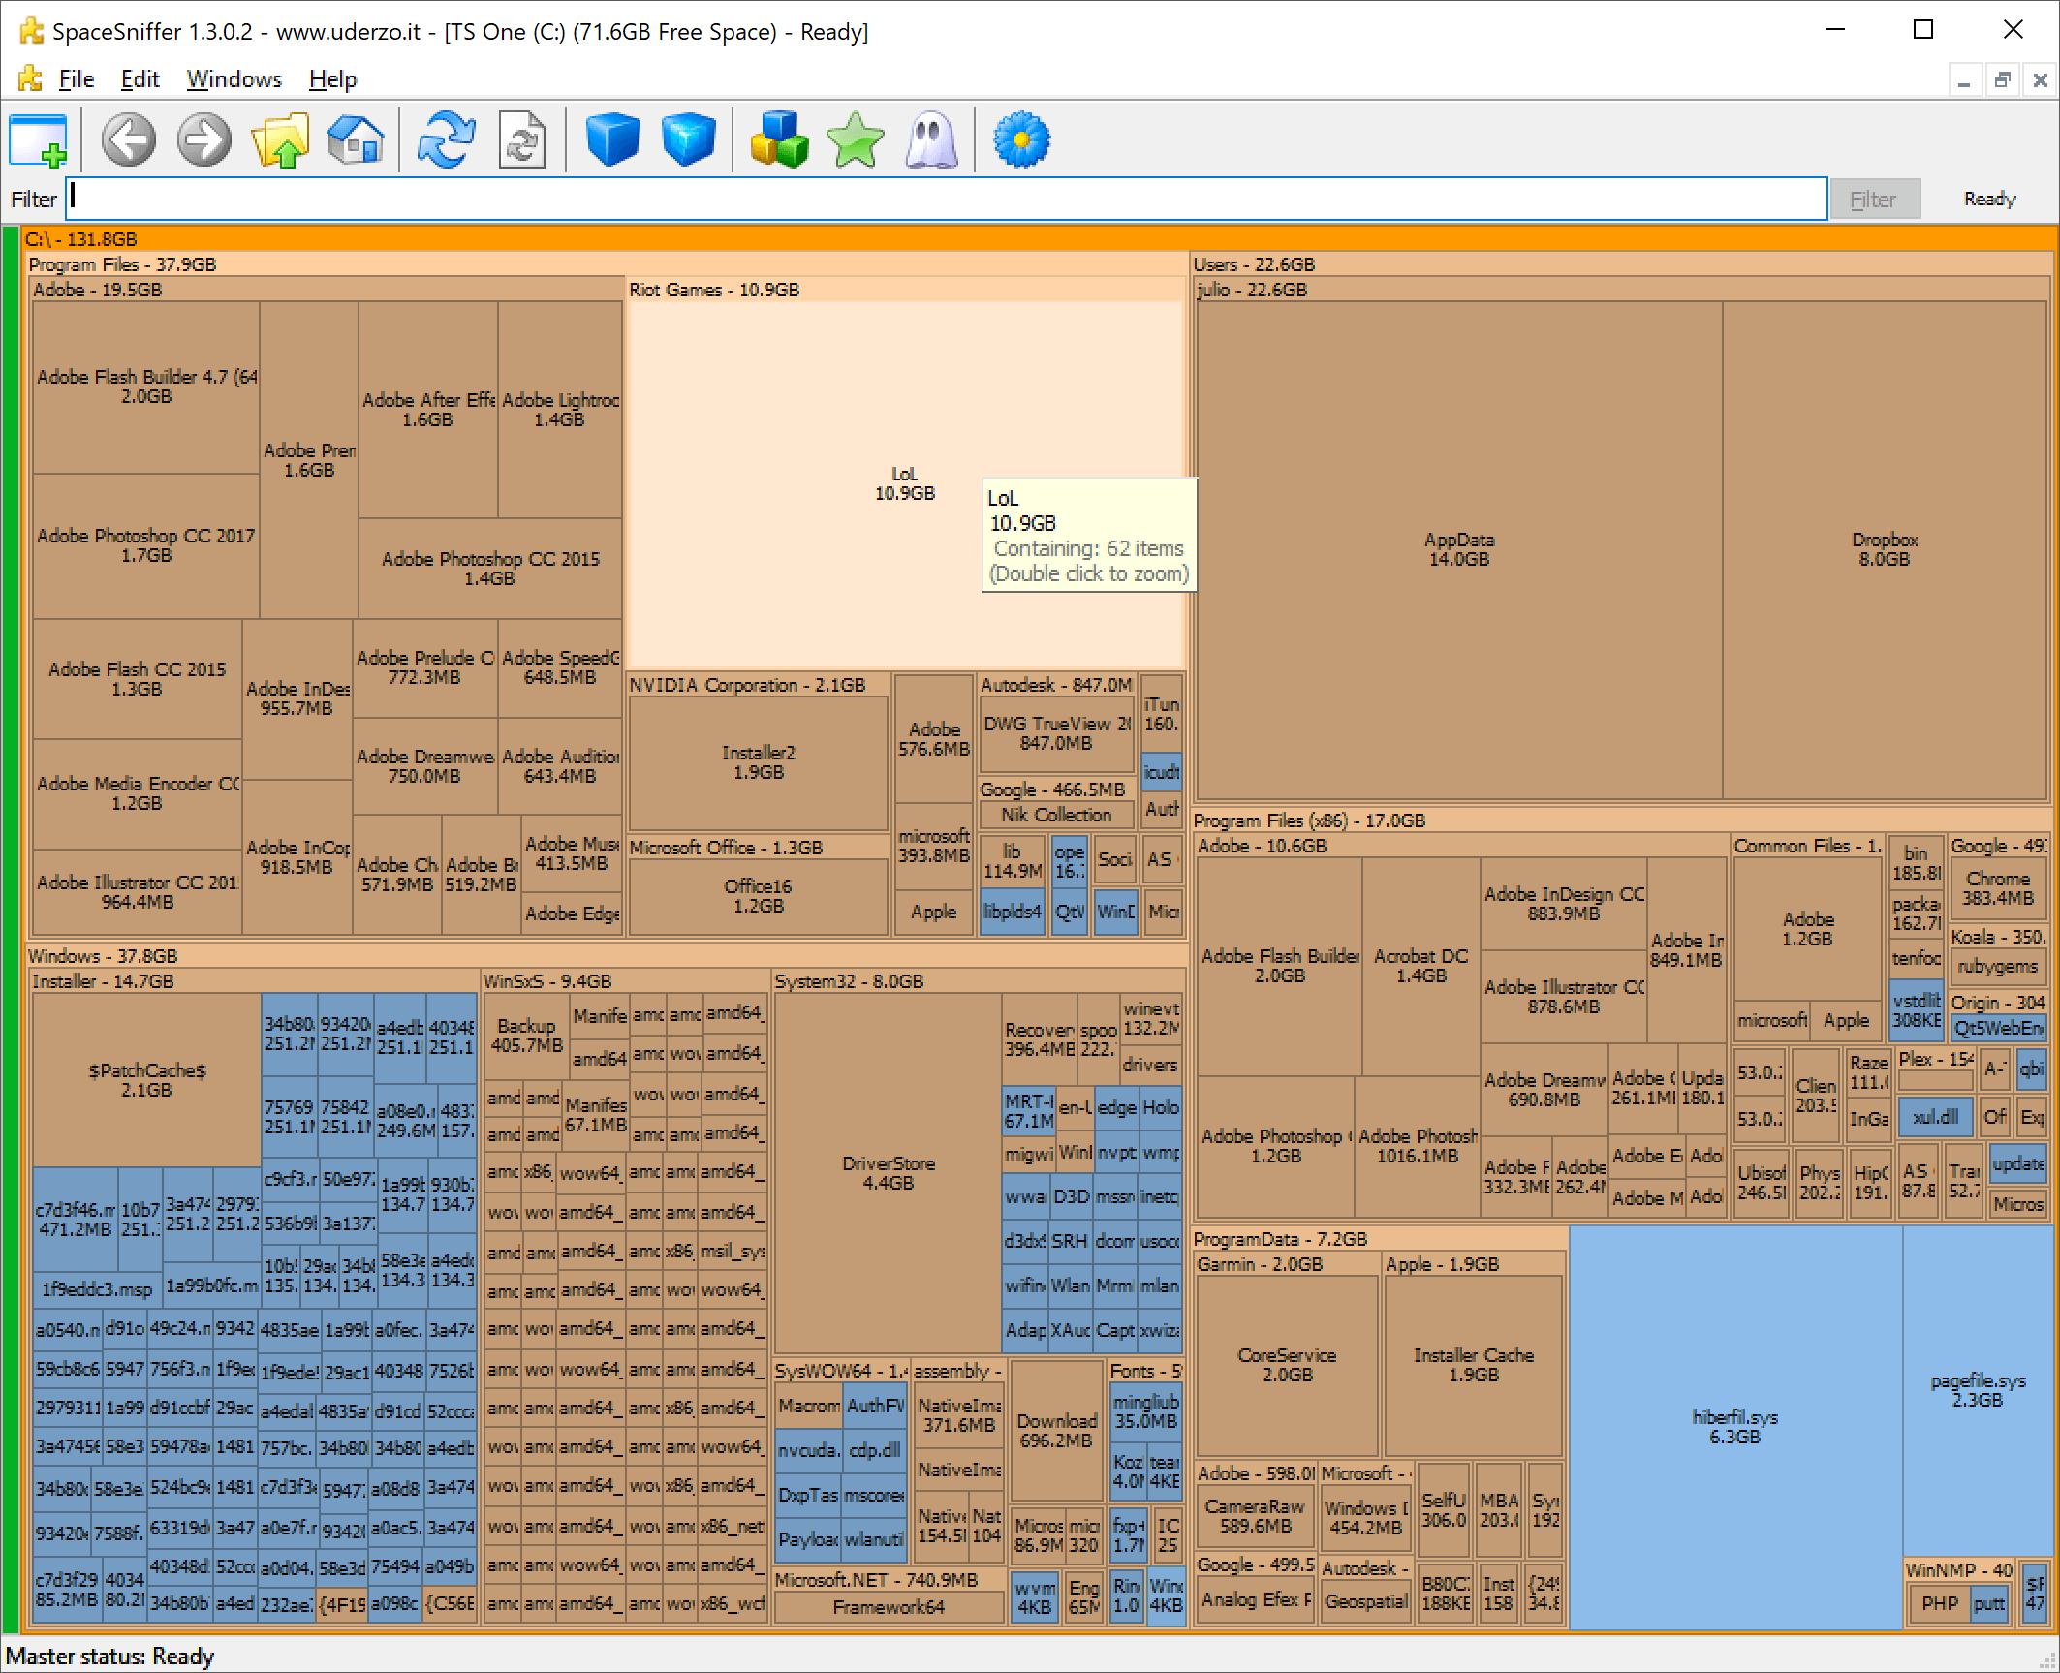The width and height of the screenshot is (2060, 1673).
Task: Open the Help menu
Action: (333, 79)
